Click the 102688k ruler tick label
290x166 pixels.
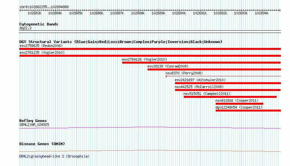click(138, 13)
